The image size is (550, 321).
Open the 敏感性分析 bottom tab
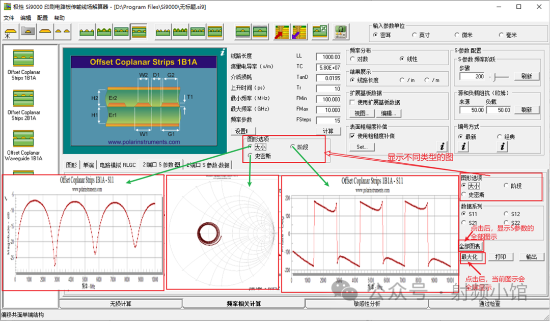pos(367,304)
